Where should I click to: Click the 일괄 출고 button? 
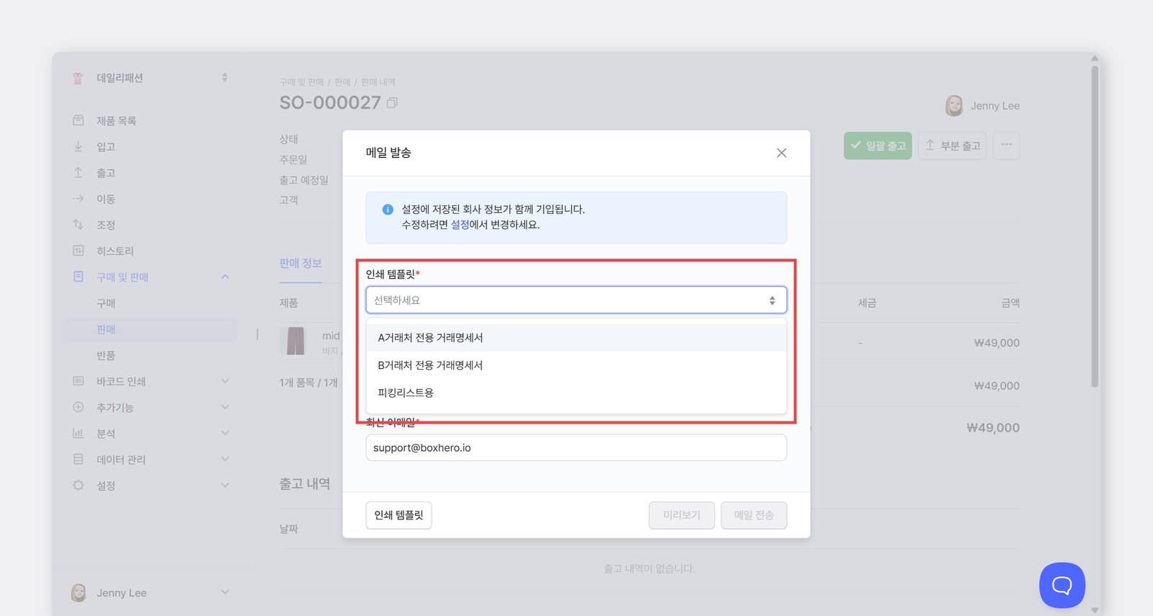coord(878,146)
